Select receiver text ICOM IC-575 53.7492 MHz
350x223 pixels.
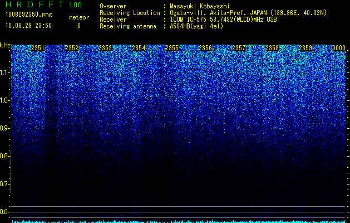click(223, 20)
